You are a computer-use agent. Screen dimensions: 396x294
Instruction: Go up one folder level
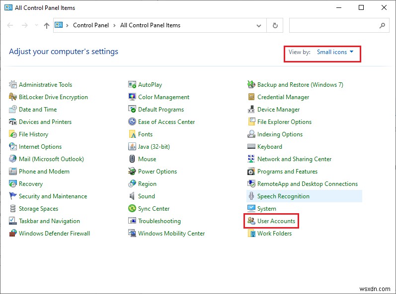point(47,25)
